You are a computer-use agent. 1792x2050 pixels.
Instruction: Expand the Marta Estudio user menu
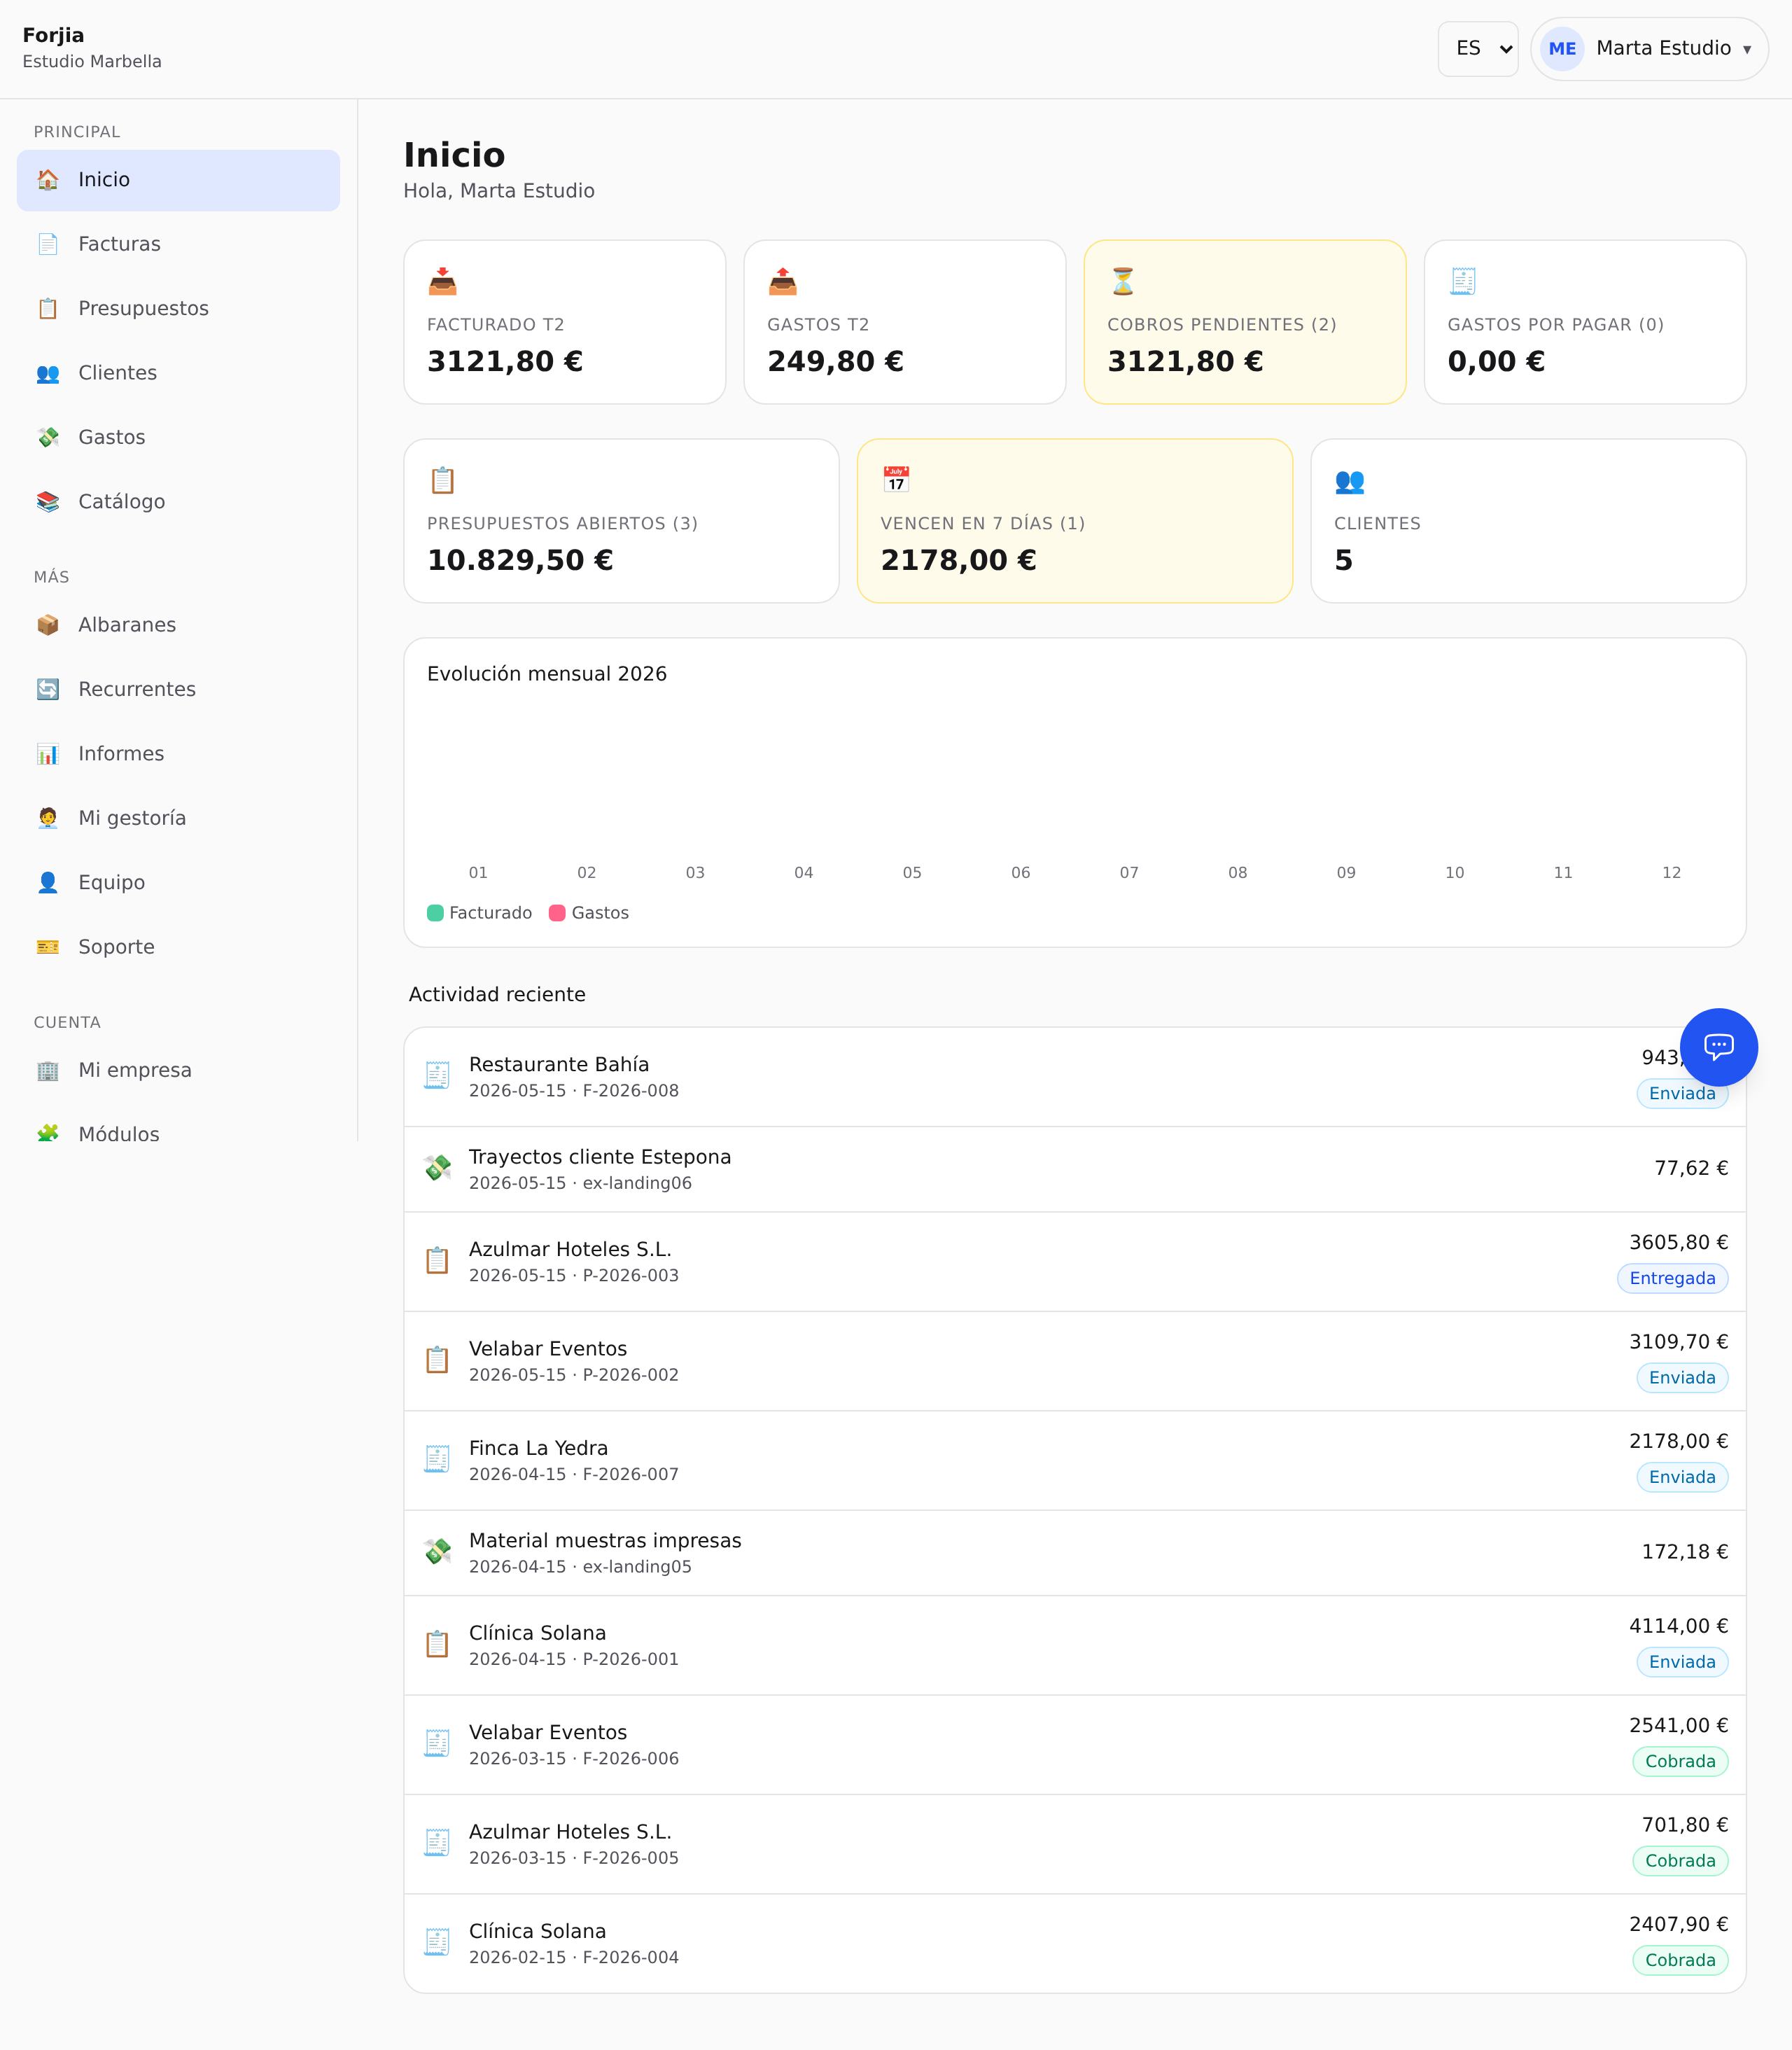click(x=1649, y=49)
